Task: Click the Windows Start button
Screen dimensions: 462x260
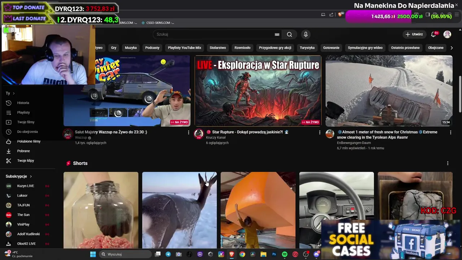Action: tap(93, 254)
